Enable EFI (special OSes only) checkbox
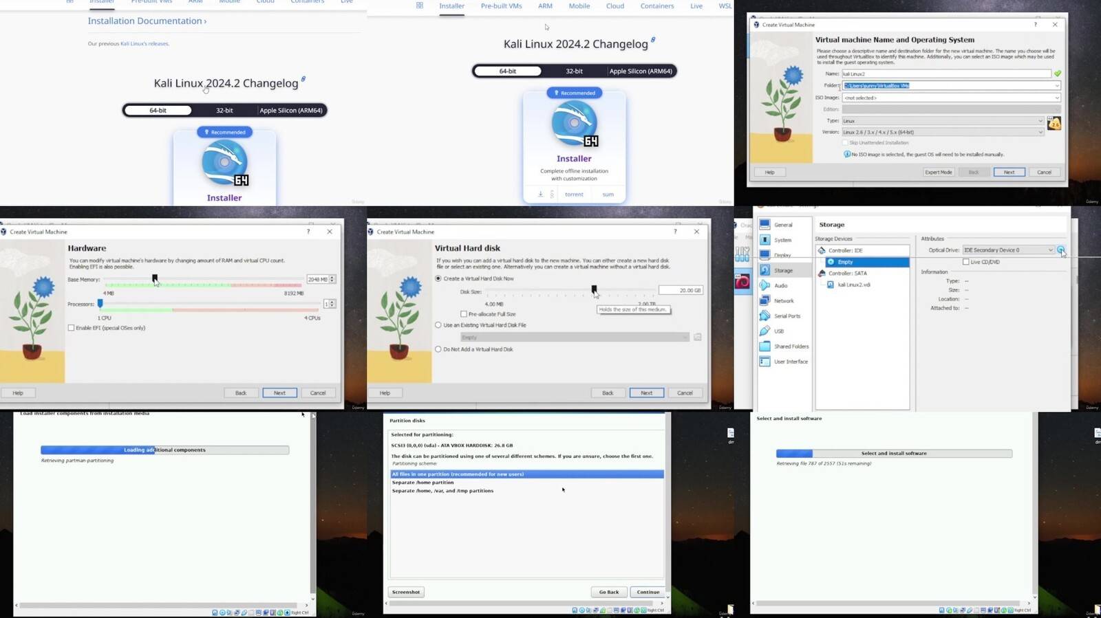Image resolution: width=1101 pixels, height=618 pixels. [71, 328]
